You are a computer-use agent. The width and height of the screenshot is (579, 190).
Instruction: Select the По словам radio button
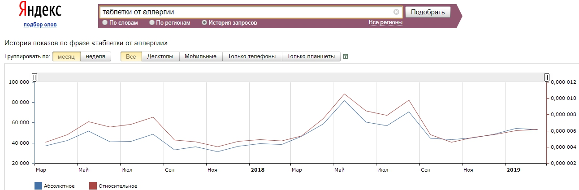coord(105,22)
